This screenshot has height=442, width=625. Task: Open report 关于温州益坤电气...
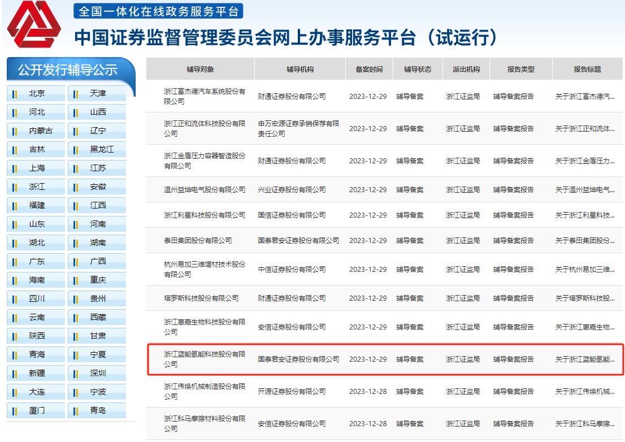585,190
